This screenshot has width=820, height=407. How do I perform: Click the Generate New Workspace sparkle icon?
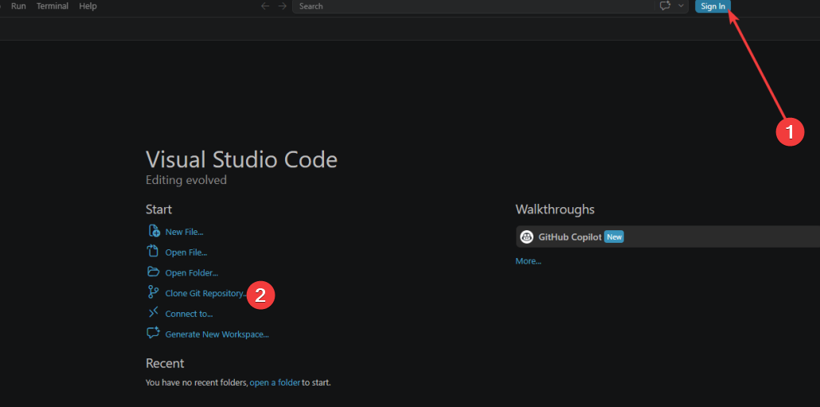pos(153,333)
